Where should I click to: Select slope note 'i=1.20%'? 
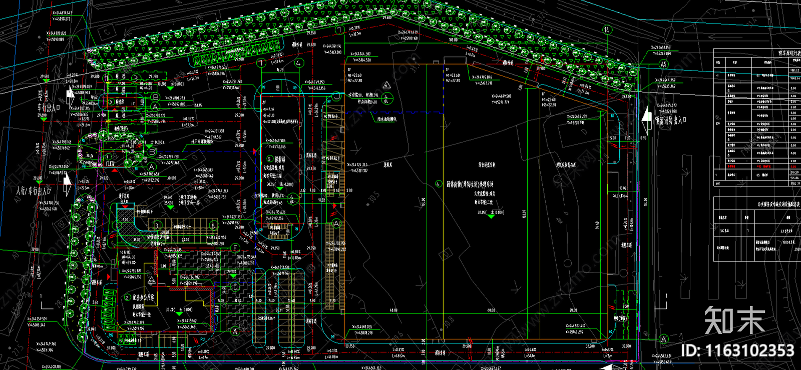pos(72,75)
